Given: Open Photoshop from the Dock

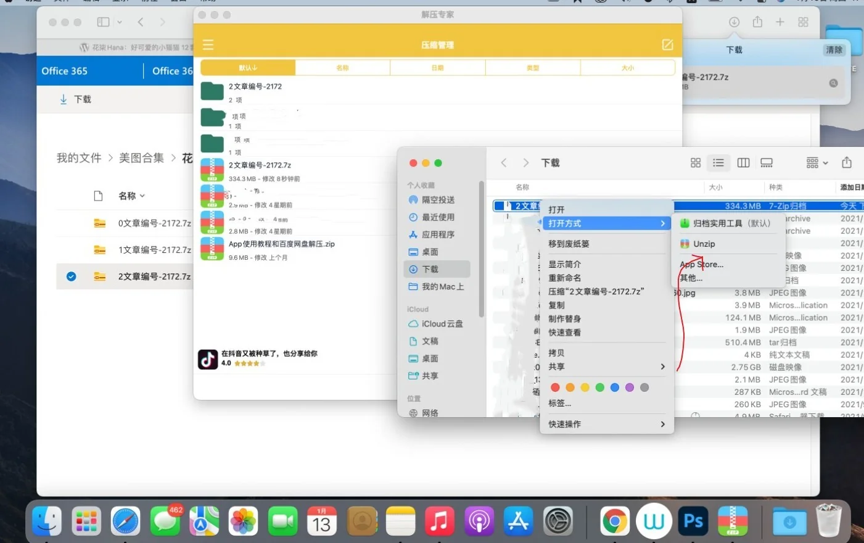Looking at the screenshot, I should point(693,521).
